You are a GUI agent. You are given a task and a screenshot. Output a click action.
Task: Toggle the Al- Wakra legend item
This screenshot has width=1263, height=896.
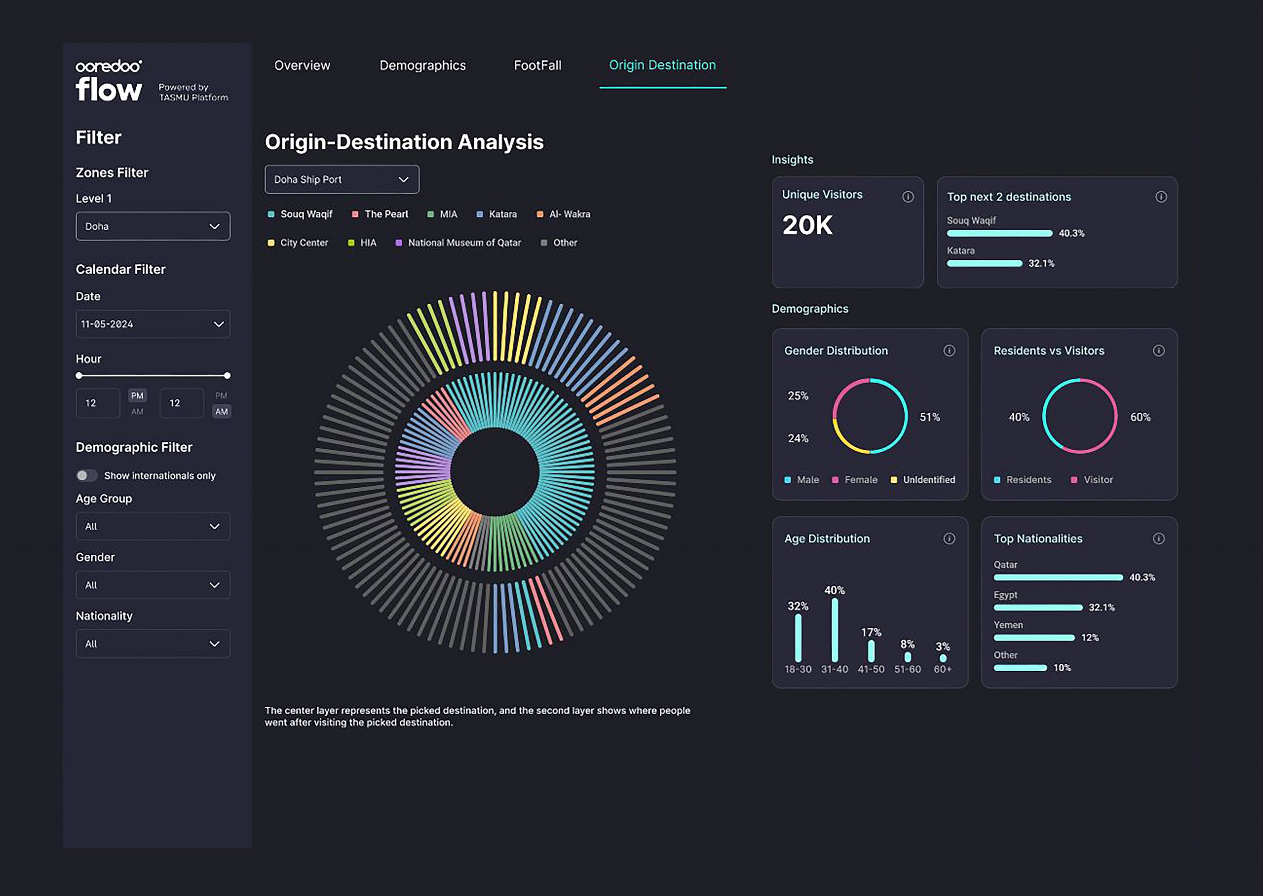(x=563, y=214)
